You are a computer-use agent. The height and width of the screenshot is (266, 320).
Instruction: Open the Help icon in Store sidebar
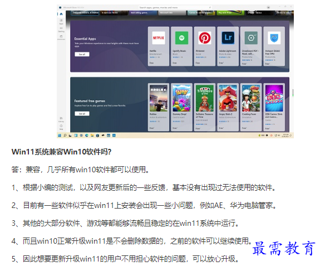coord(61,127)
